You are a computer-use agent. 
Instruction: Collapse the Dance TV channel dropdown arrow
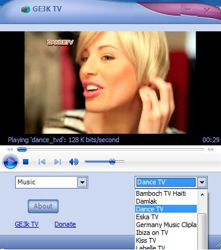coord(202,183)
